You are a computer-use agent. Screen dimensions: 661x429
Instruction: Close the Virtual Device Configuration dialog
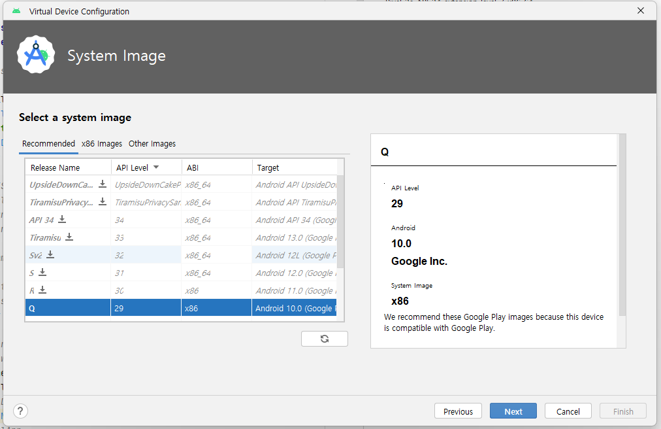click(x=640, y=10)
